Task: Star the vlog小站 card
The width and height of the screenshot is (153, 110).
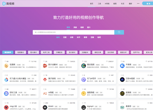Action: tap(5, 103)
